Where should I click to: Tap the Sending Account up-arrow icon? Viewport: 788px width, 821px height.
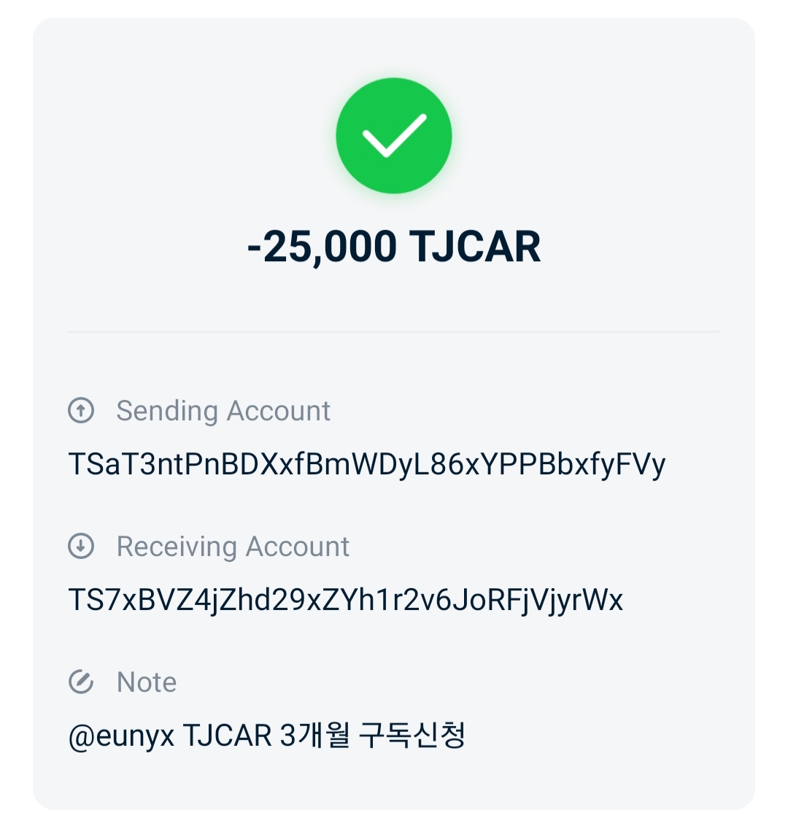(x=81, y=410)
